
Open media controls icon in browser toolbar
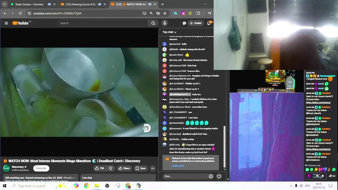click(210, 13)
